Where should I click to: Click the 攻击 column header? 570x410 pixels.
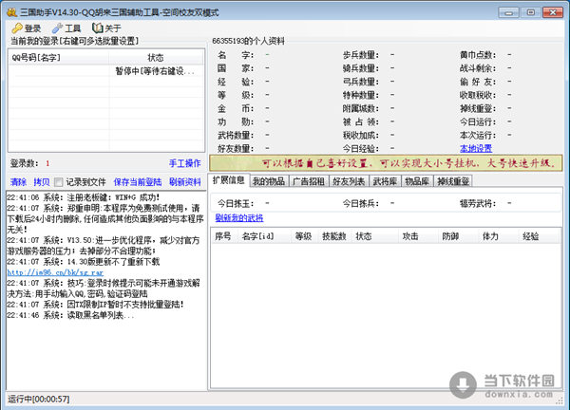point(418,236)
